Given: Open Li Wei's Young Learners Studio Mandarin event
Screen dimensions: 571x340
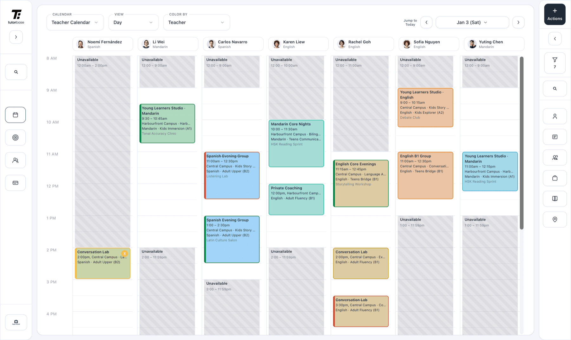Looking at the screenshot, I should point(167,123).
